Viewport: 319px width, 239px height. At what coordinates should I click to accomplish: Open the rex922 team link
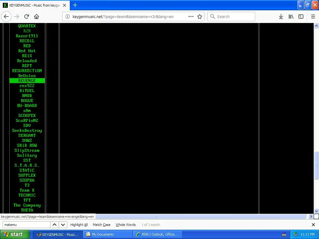[27, 86]
